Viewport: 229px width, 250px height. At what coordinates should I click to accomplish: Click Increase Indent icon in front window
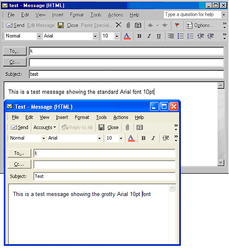pyautogui.click(x=166, y=138)
